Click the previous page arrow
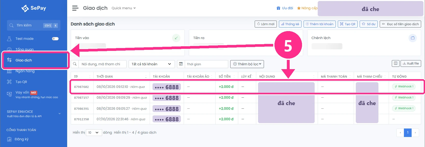Screen dimensions: 425x147 point(400,133)
